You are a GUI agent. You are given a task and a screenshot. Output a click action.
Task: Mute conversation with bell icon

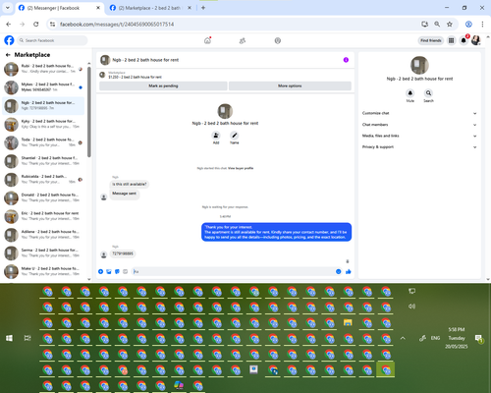[410, 93]
